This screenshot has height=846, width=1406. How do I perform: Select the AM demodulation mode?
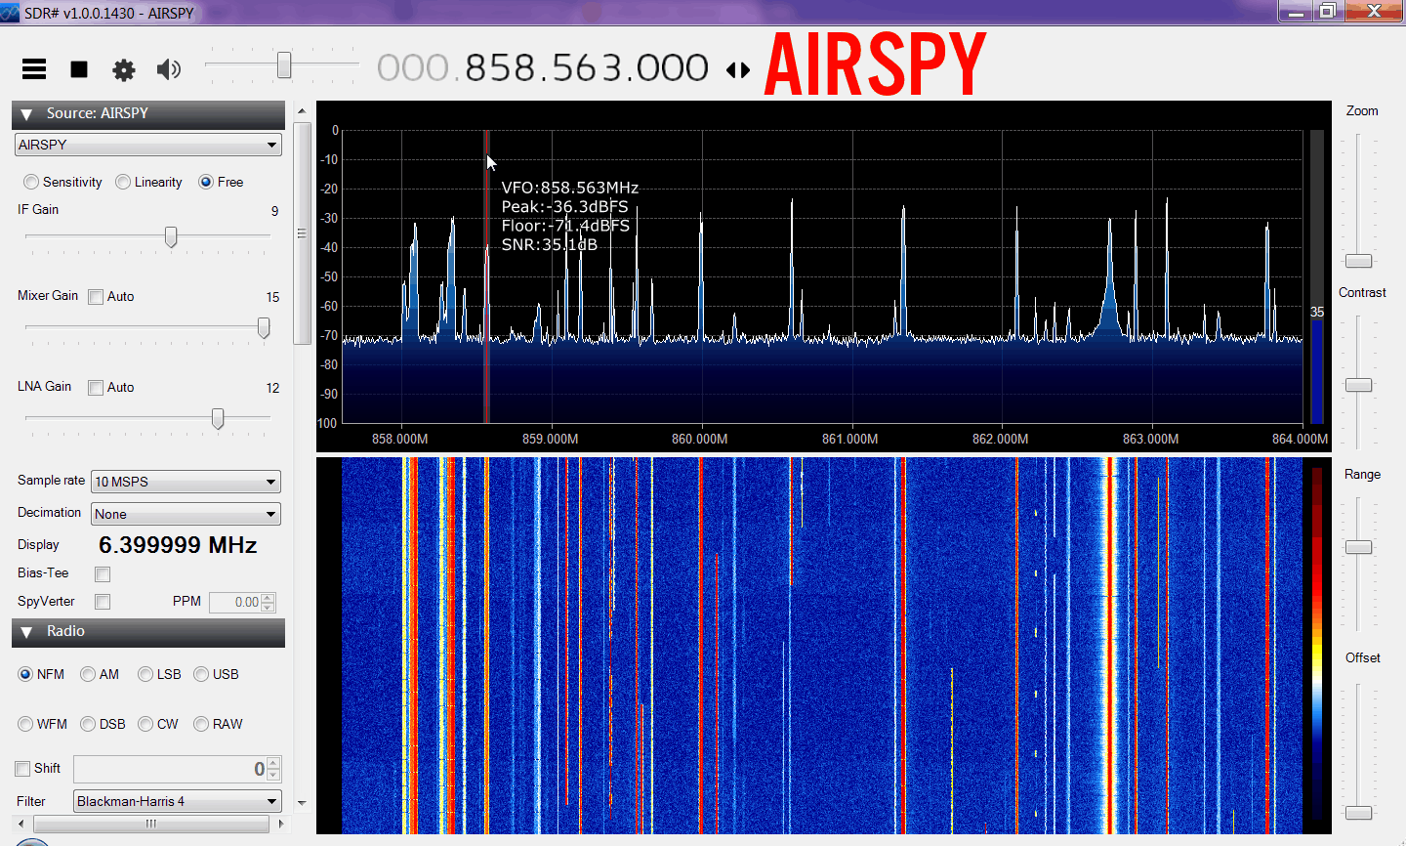click(x=88, y=674)
